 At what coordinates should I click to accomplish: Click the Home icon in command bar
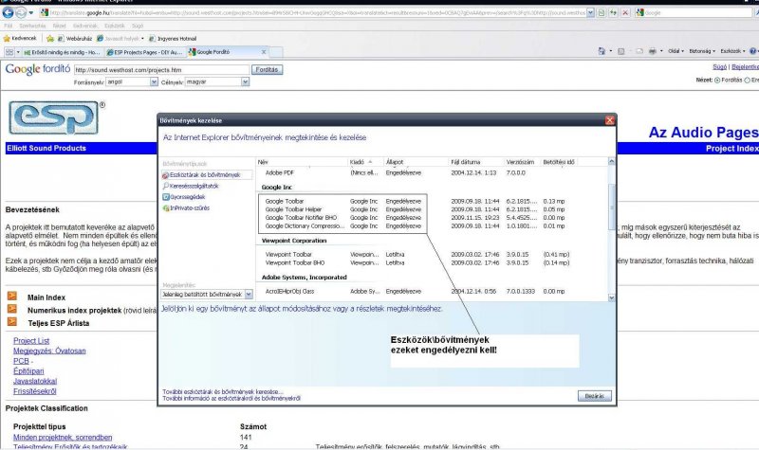602,51
